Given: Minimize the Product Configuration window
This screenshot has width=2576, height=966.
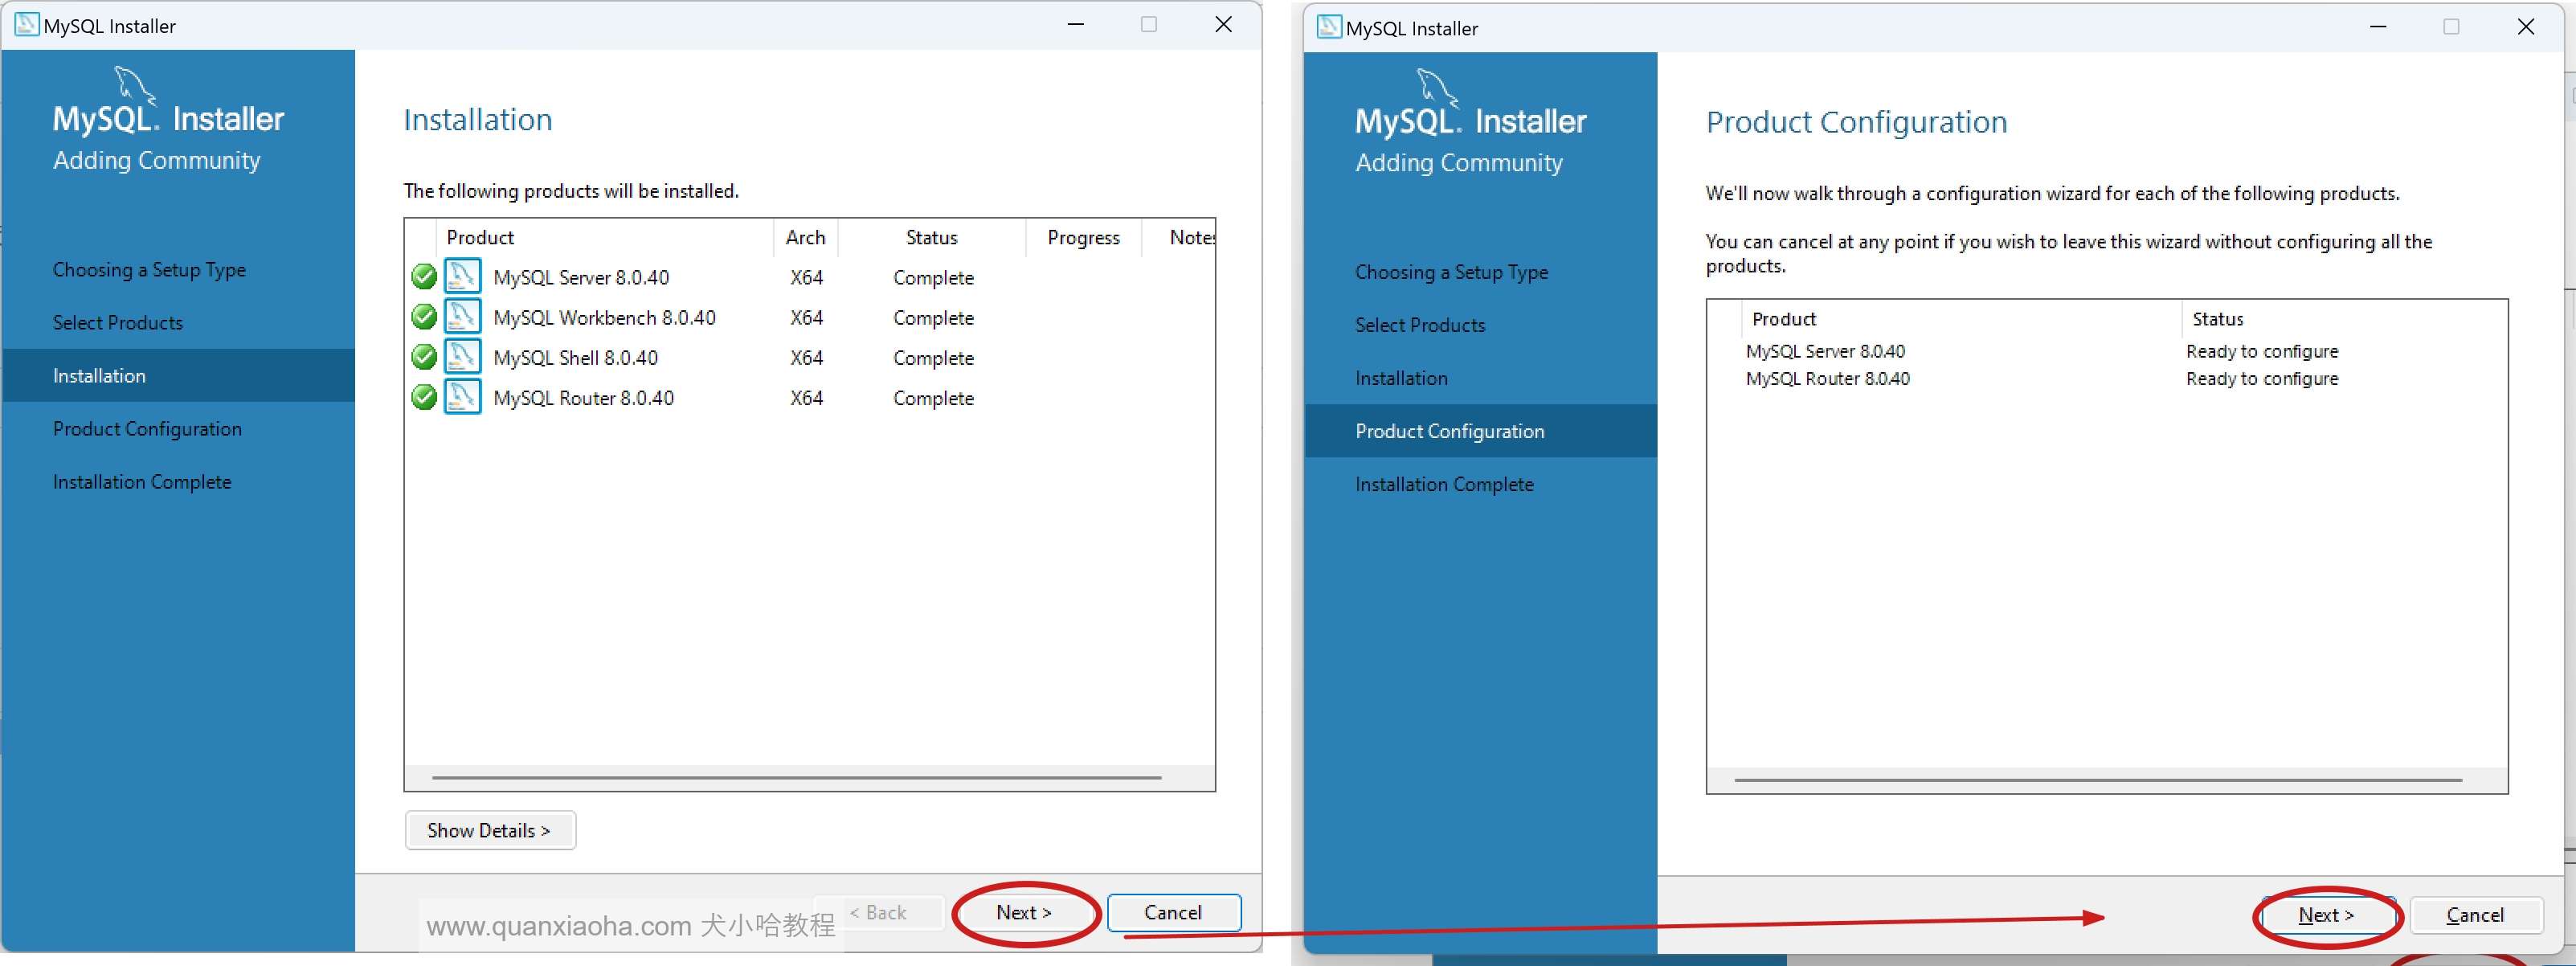Looking at the screenshot, I should [x=2378, y=26].
